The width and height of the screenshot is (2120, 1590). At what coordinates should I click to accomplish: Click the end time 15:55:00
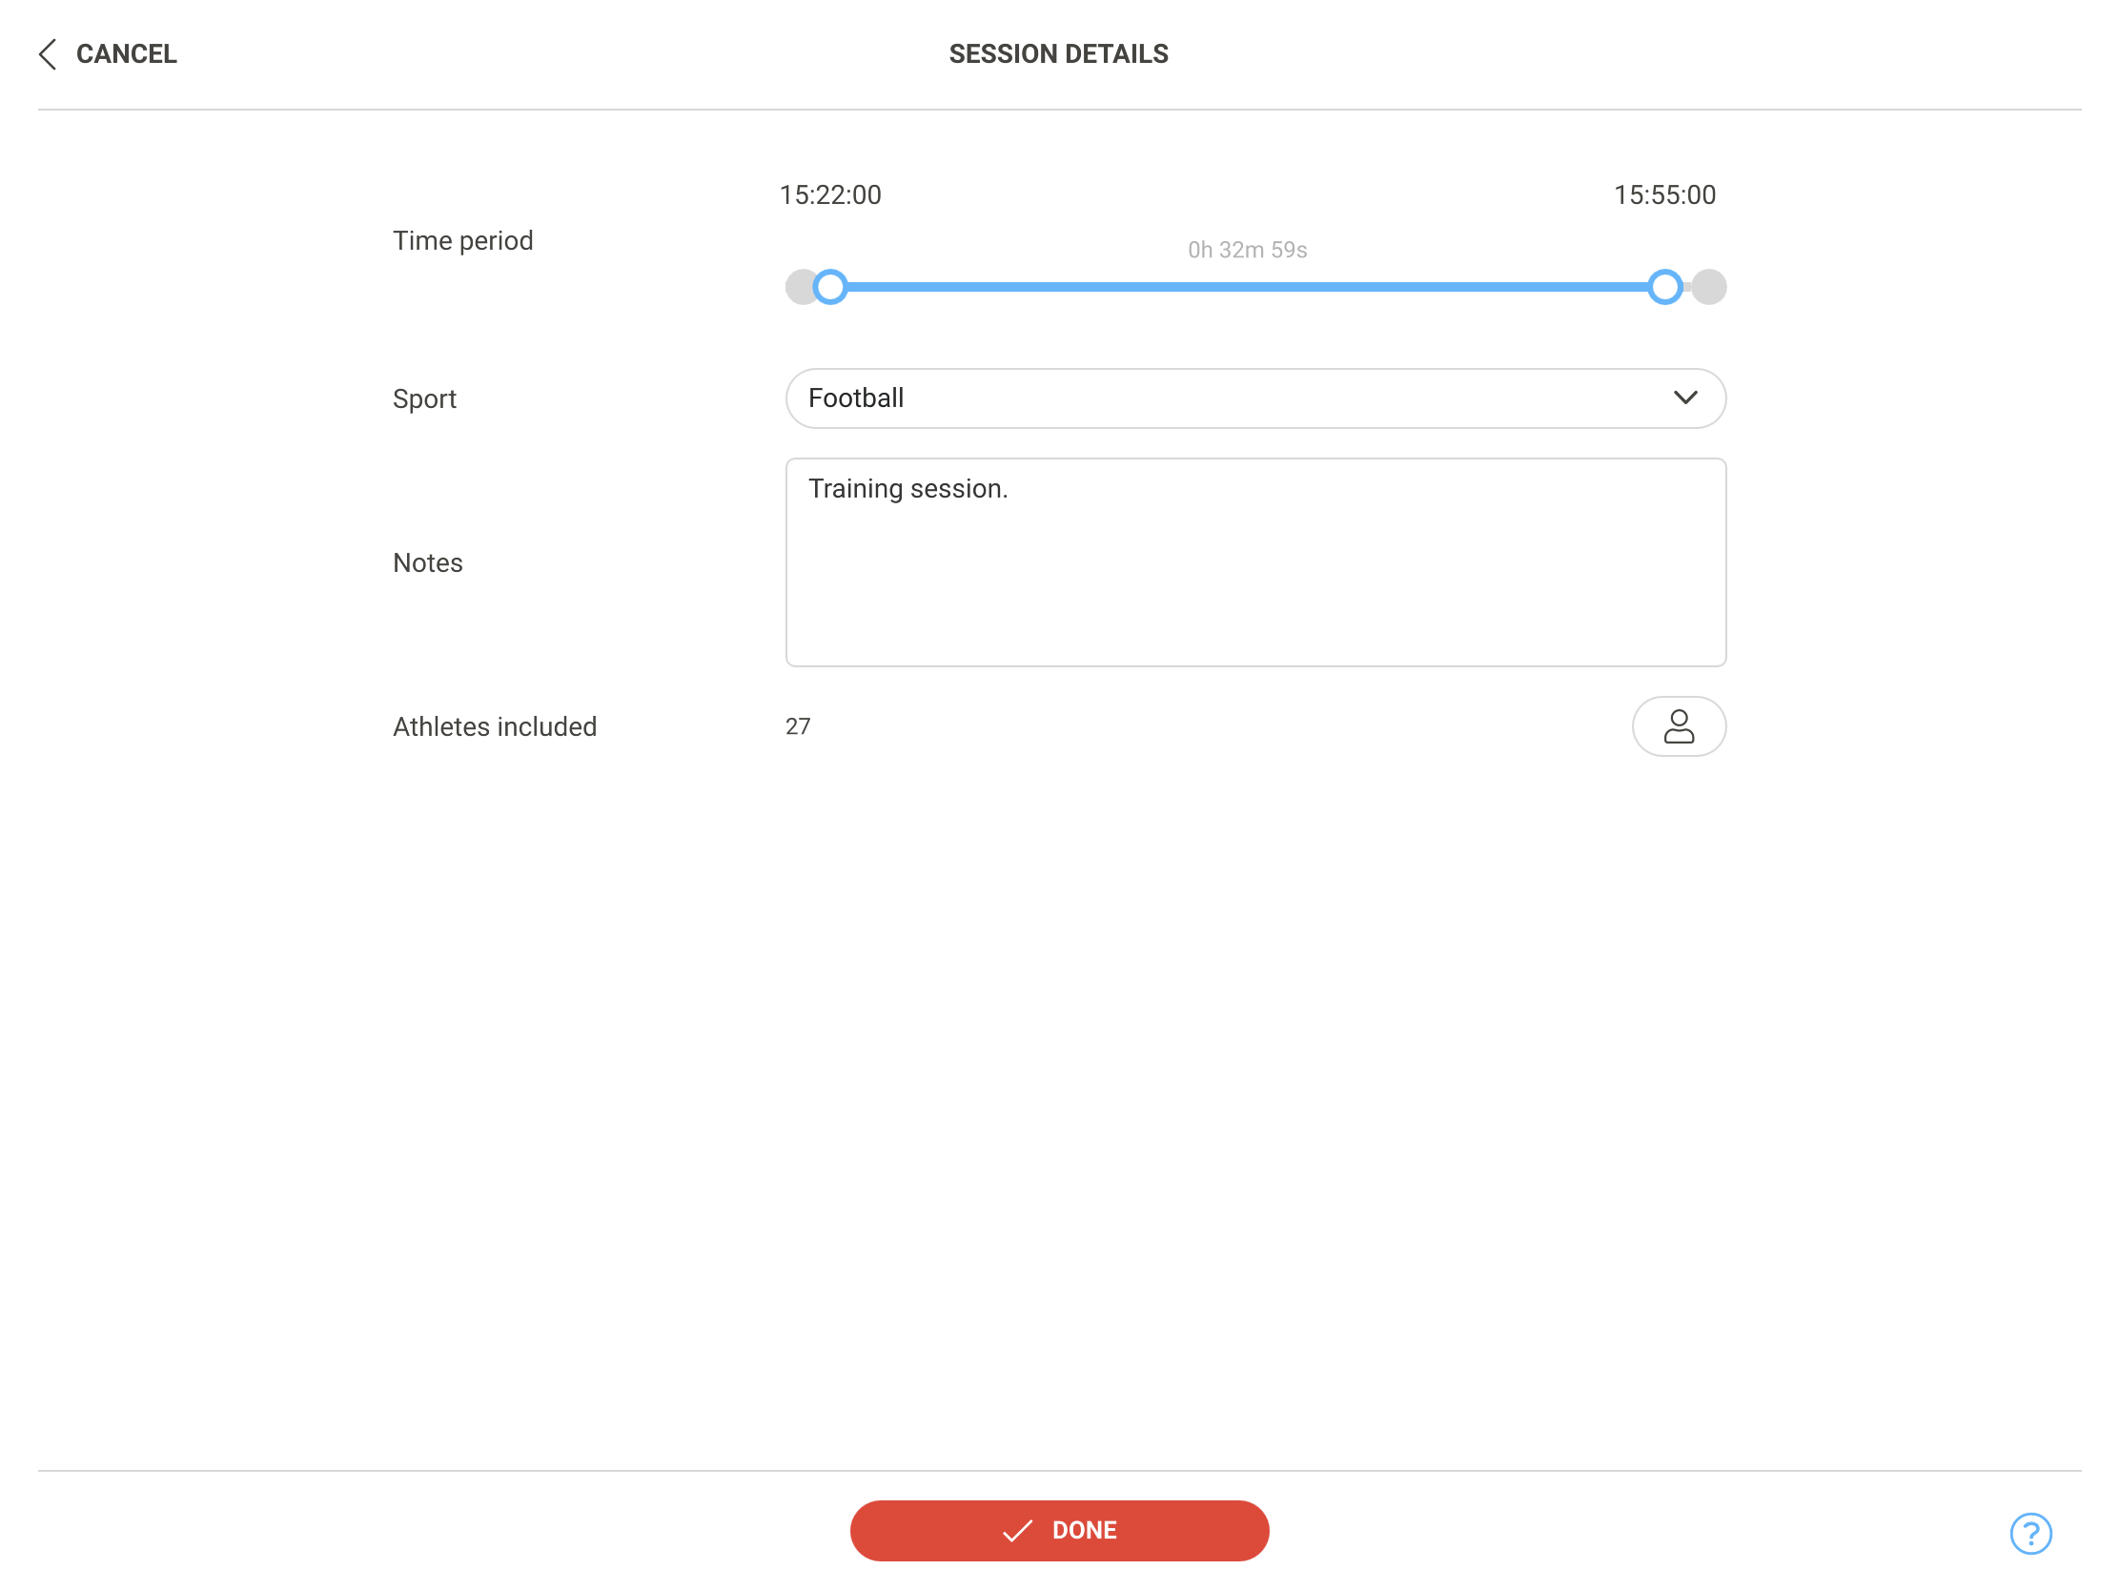tap(1664, 194)
